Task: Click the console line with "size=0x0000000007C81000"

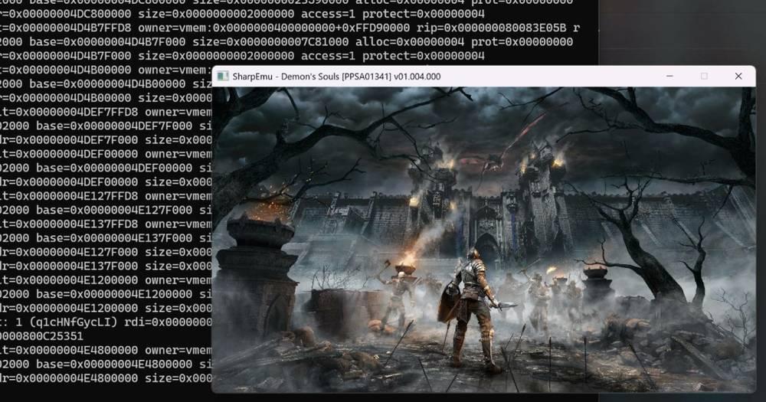Action: pos(286,42)
